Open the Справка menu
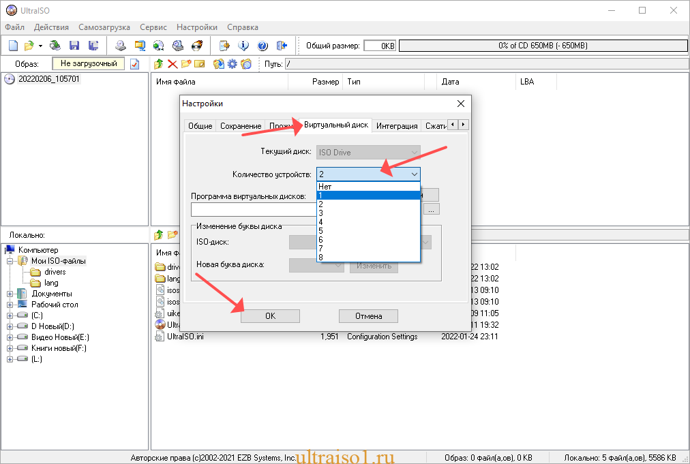 [243, 27]
